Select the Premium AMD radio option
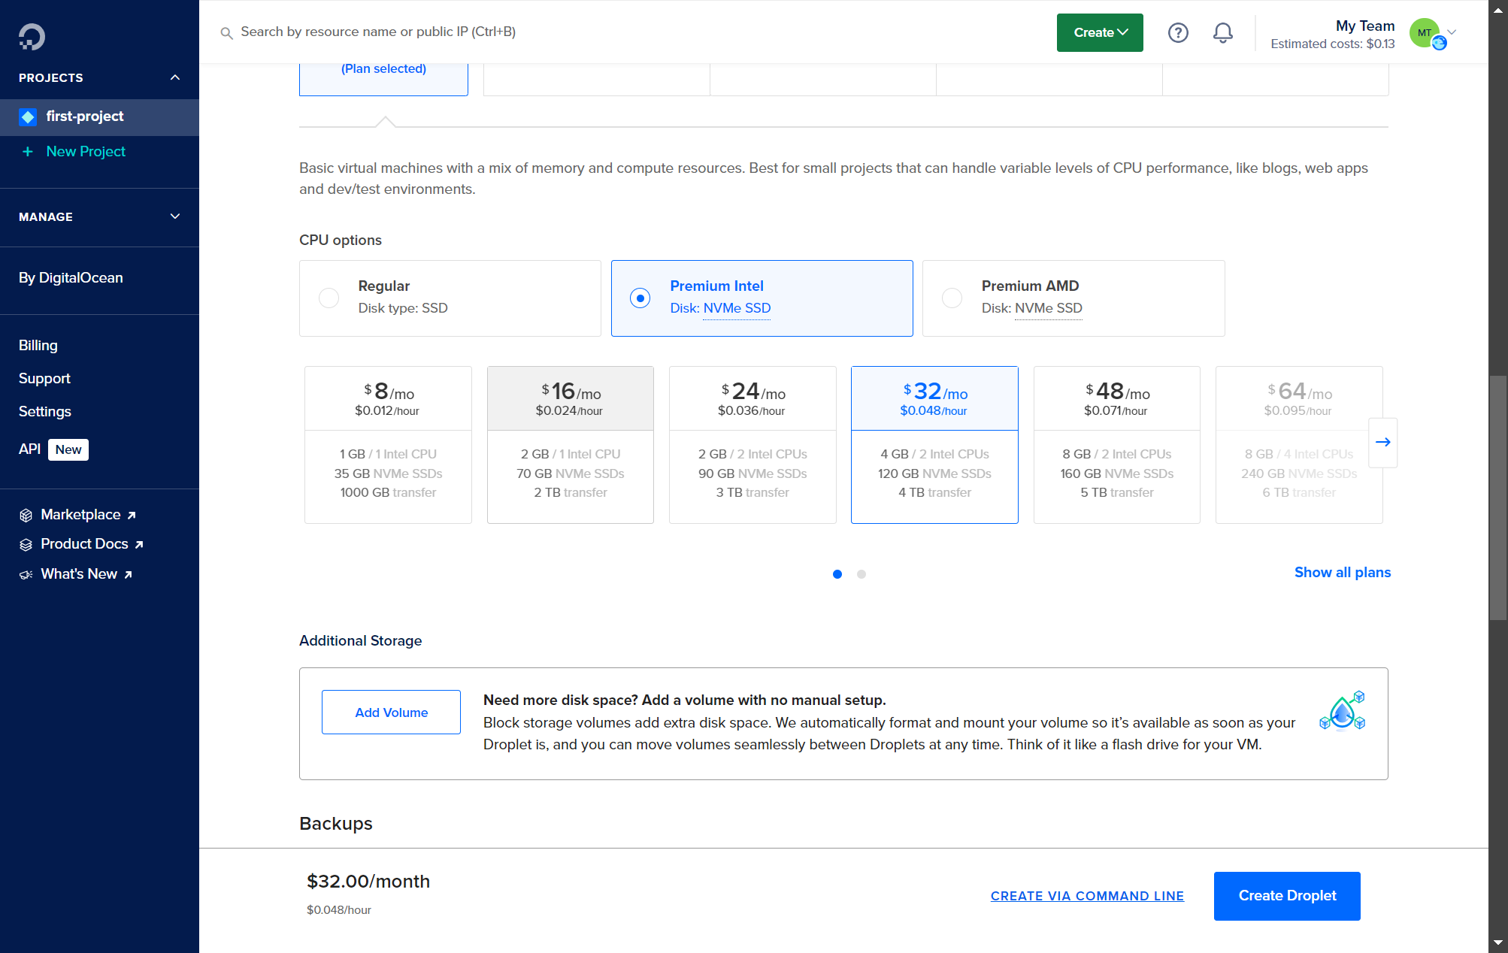Image resolution: width=1508 pixels, height=953 pixels. coord(952,298)
